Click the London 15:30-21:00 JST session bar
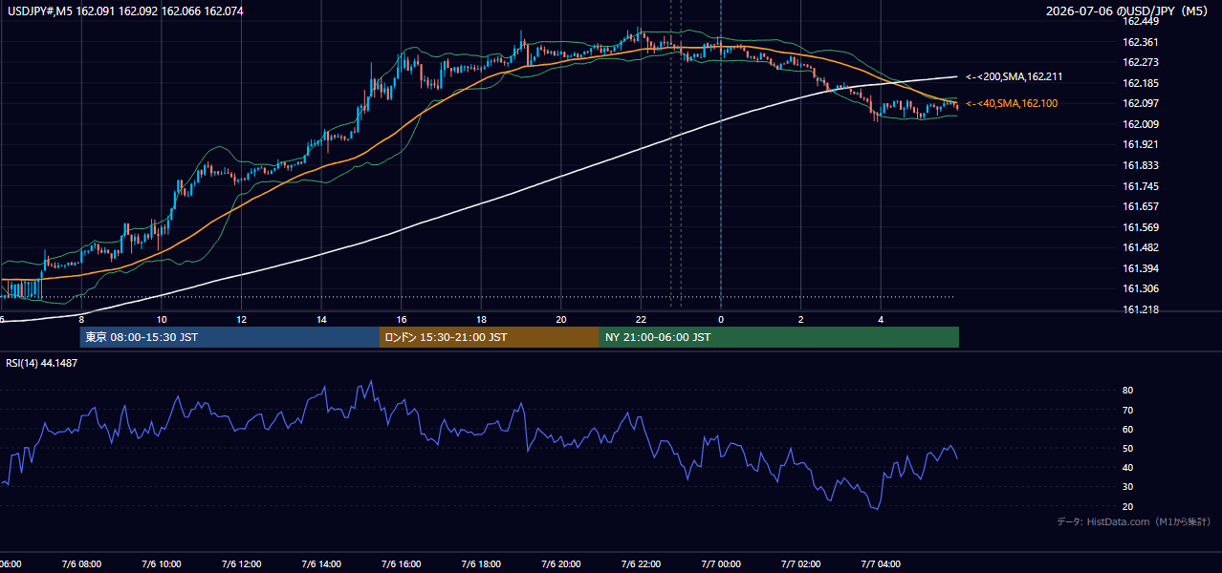 pos(490,337)
